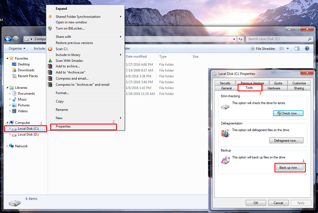Click the Back navigation arrow in Explorer
Screen dimensions: 318x213
click(8, 39)
